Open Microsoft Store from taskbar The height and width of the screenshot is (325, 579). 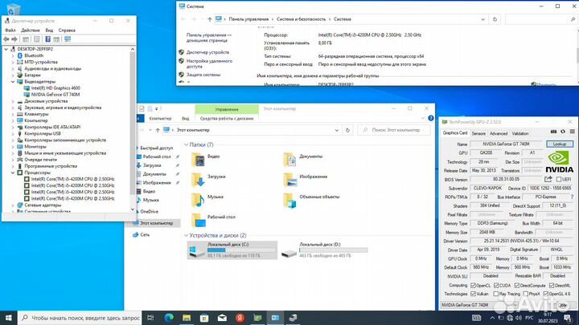click(x=204, y=318)
